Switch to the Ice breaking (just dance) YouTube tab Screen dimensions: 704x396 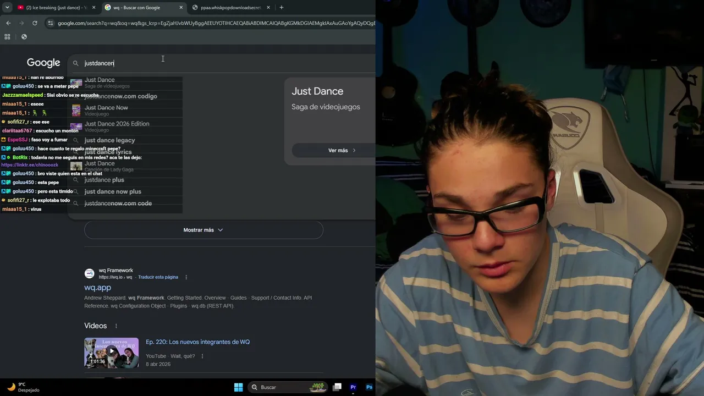(55, 7)
